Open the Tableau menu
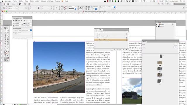 coord(43,1)
